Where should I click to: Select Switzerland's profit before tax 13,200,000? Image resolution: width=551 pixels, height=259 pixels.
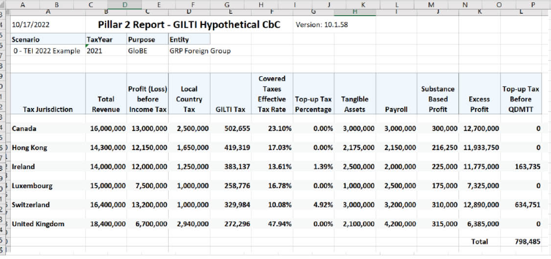[148, 205]
